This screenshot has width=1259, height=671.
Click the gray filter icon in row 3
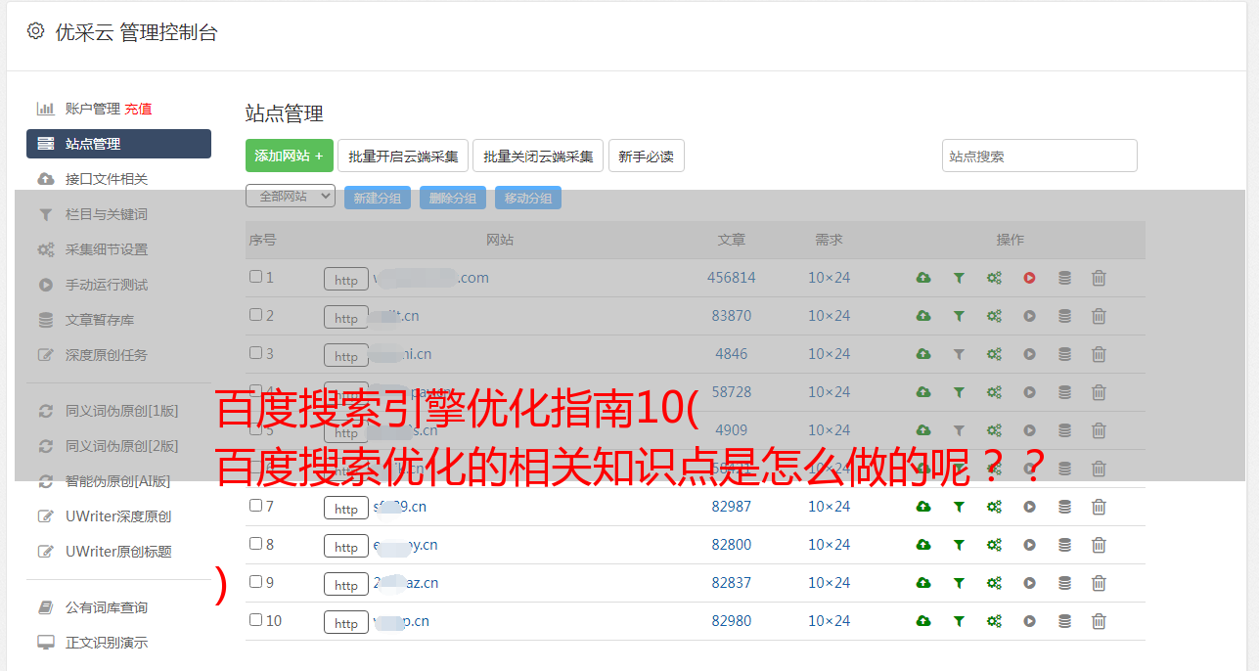click(x=959, y=354)
